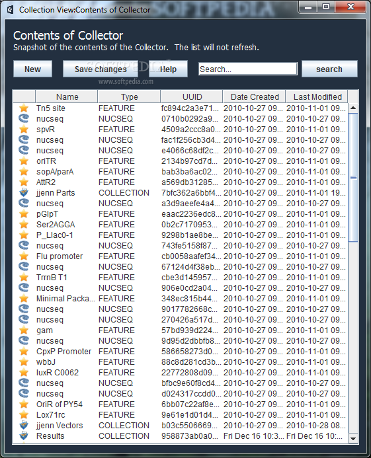Sort by the Type column header
The width and height of the screenshot is (371, 458).
click(129, 96)
